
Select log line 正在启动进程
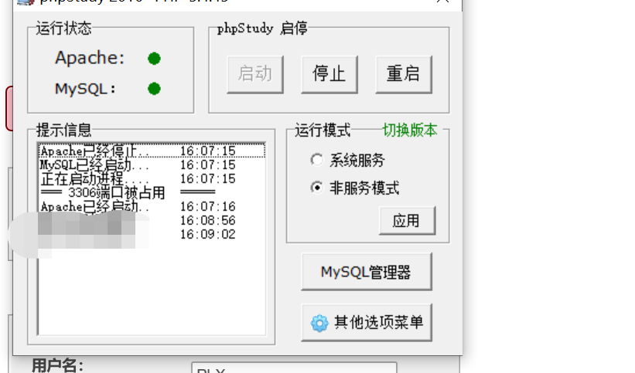point(152,179)
